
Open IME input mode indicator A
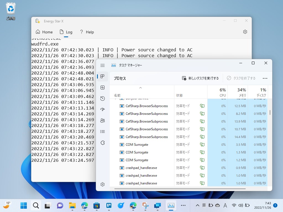point(225,205)
